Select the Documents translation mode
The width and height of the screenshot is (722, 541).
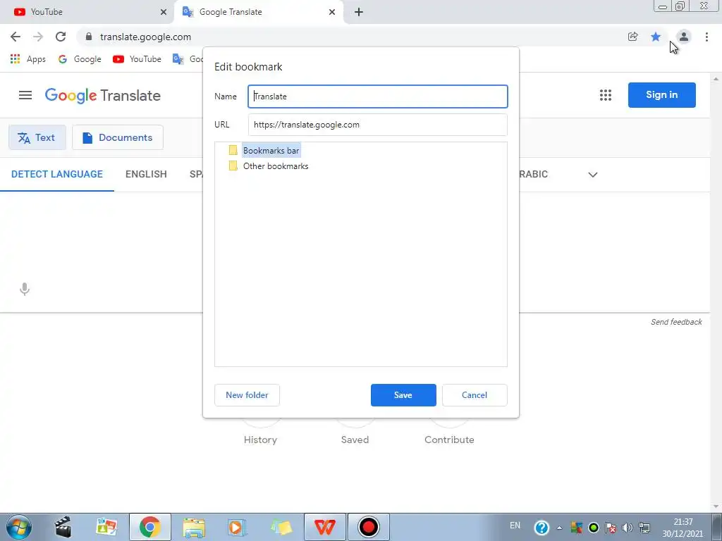click(118, 137)
